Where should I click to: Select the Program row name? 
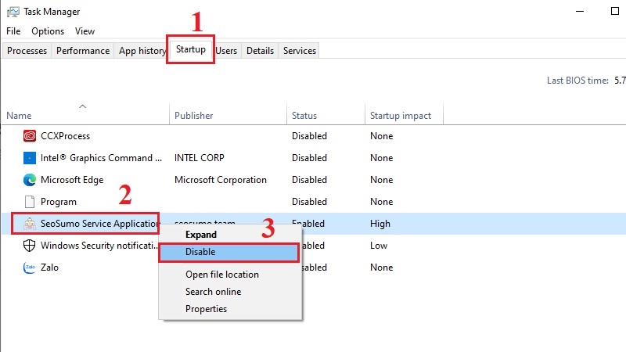(58, 202)
